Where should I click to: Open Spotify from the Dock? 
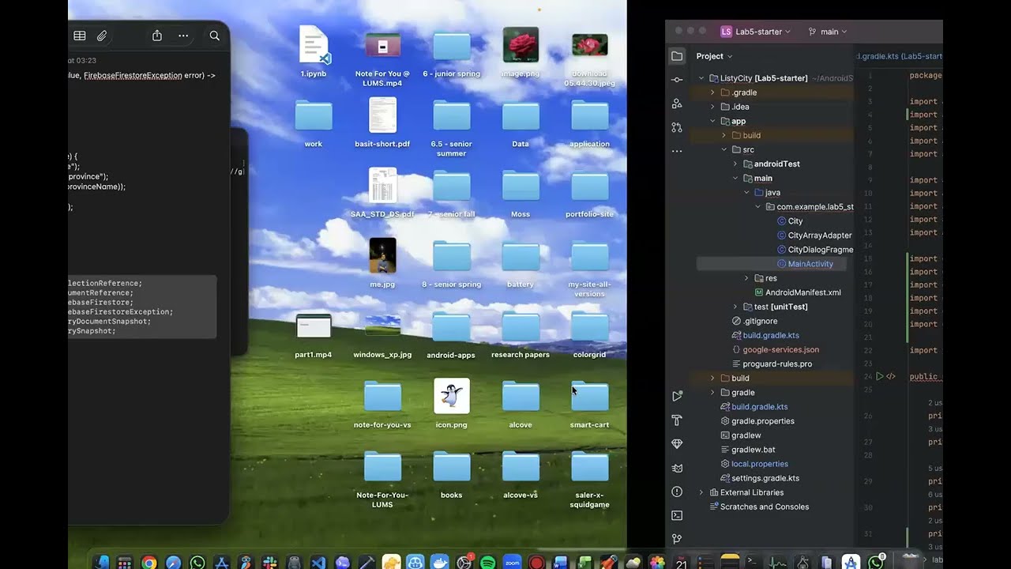488,563
